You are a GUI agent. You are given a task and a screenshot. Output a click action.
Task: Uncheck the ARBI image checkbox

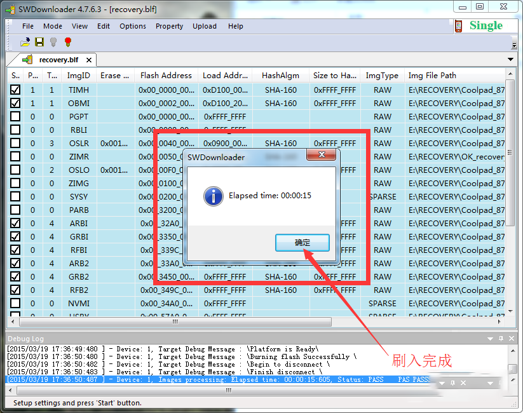[x=15, y=223]
